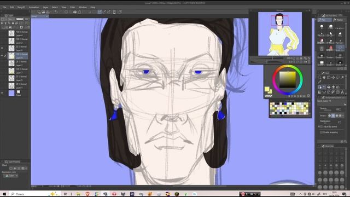Click the transparent color swatch
Screen dimensions: 350x197
[x=269, y=96]
